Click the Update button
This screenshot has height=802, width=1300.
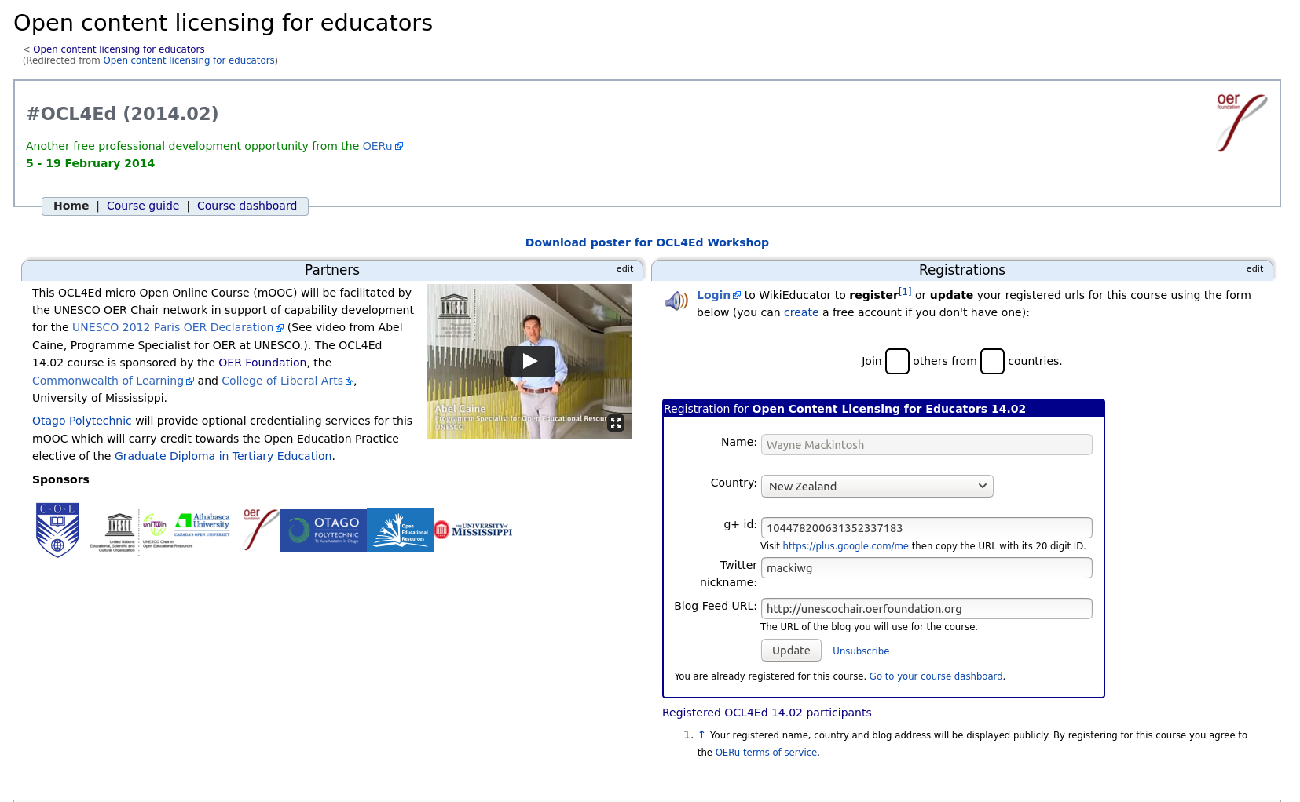click(791, 651)
